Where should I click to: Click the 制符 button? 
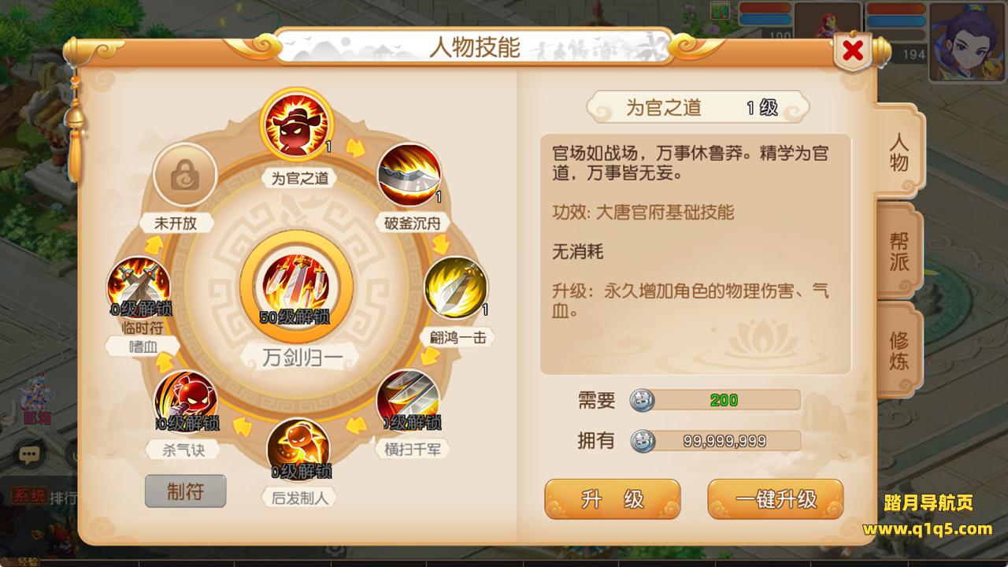pyautogui.click(x=185, y=491)
